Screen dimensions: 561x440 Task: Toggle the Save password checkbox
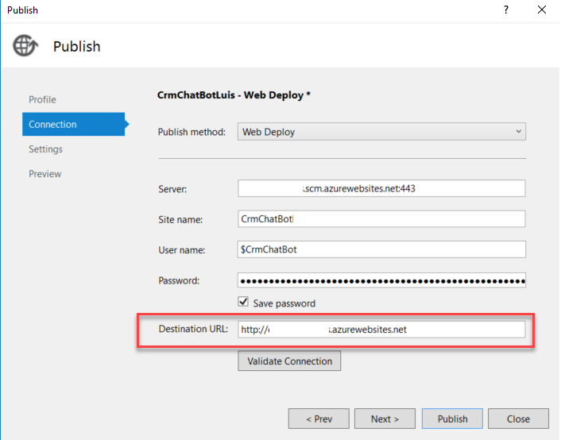click(245, 303)
